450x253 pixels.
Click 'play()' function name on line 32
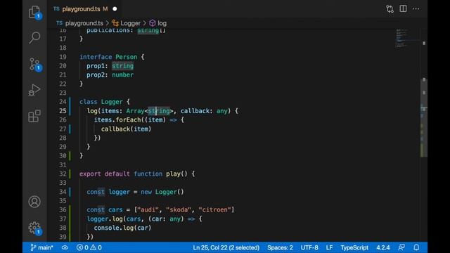coord(176,174)
